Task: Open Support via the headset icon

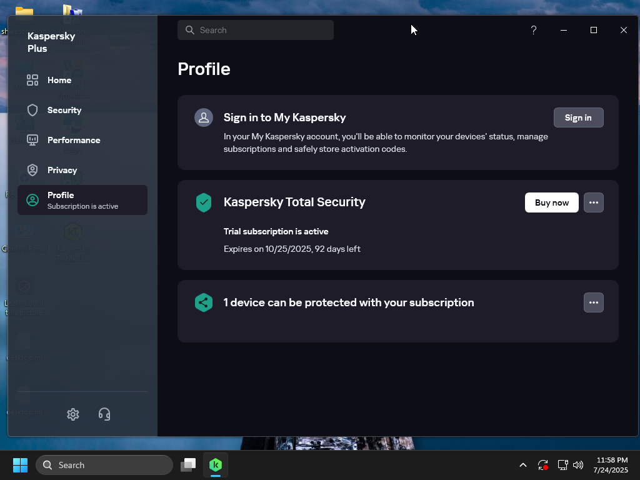Action: 104,414
